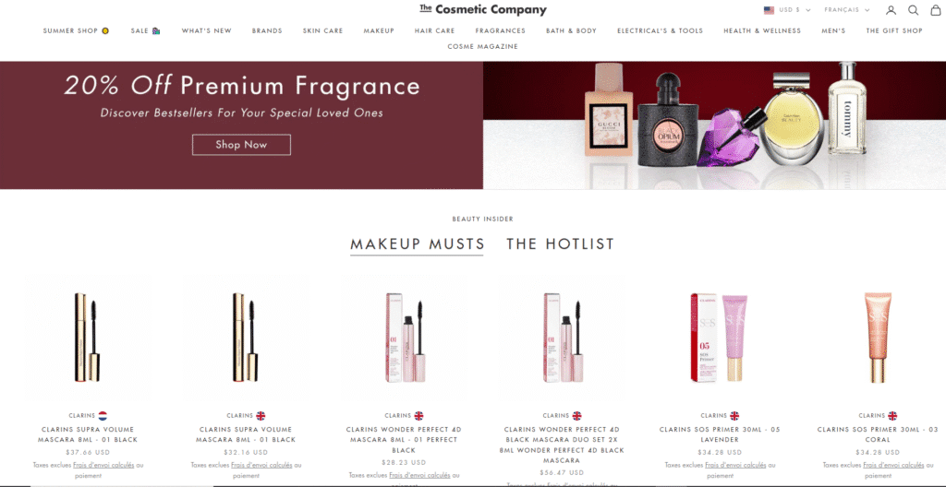The width and height of the screenshot is (946, 487).
Task: Open the account profile icon
Action: [891, 10]
